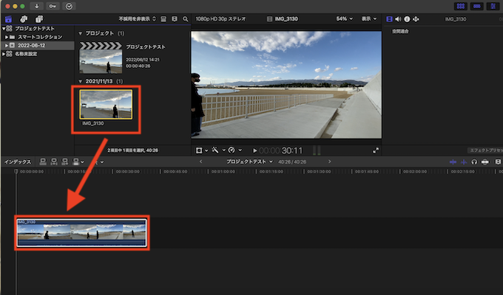Open the background tasks checkmark button

pyautogui.click(x=70, y=6)
